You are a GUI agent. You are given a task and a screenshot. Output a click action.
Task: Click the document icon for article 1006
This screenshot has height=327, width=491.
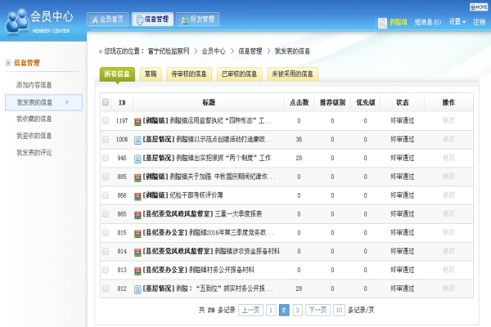coord(137,139)
